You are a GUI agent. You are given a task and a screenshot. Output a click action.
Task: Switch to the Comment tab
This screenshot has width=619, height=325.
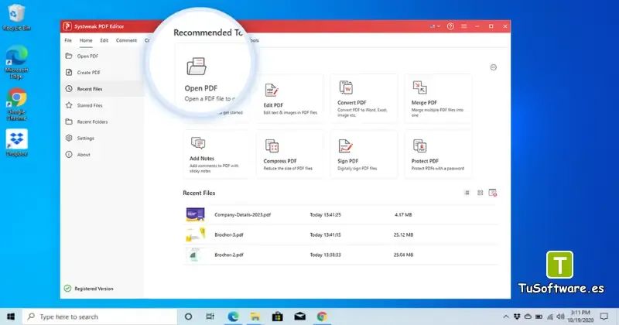(x=126, y=40)
